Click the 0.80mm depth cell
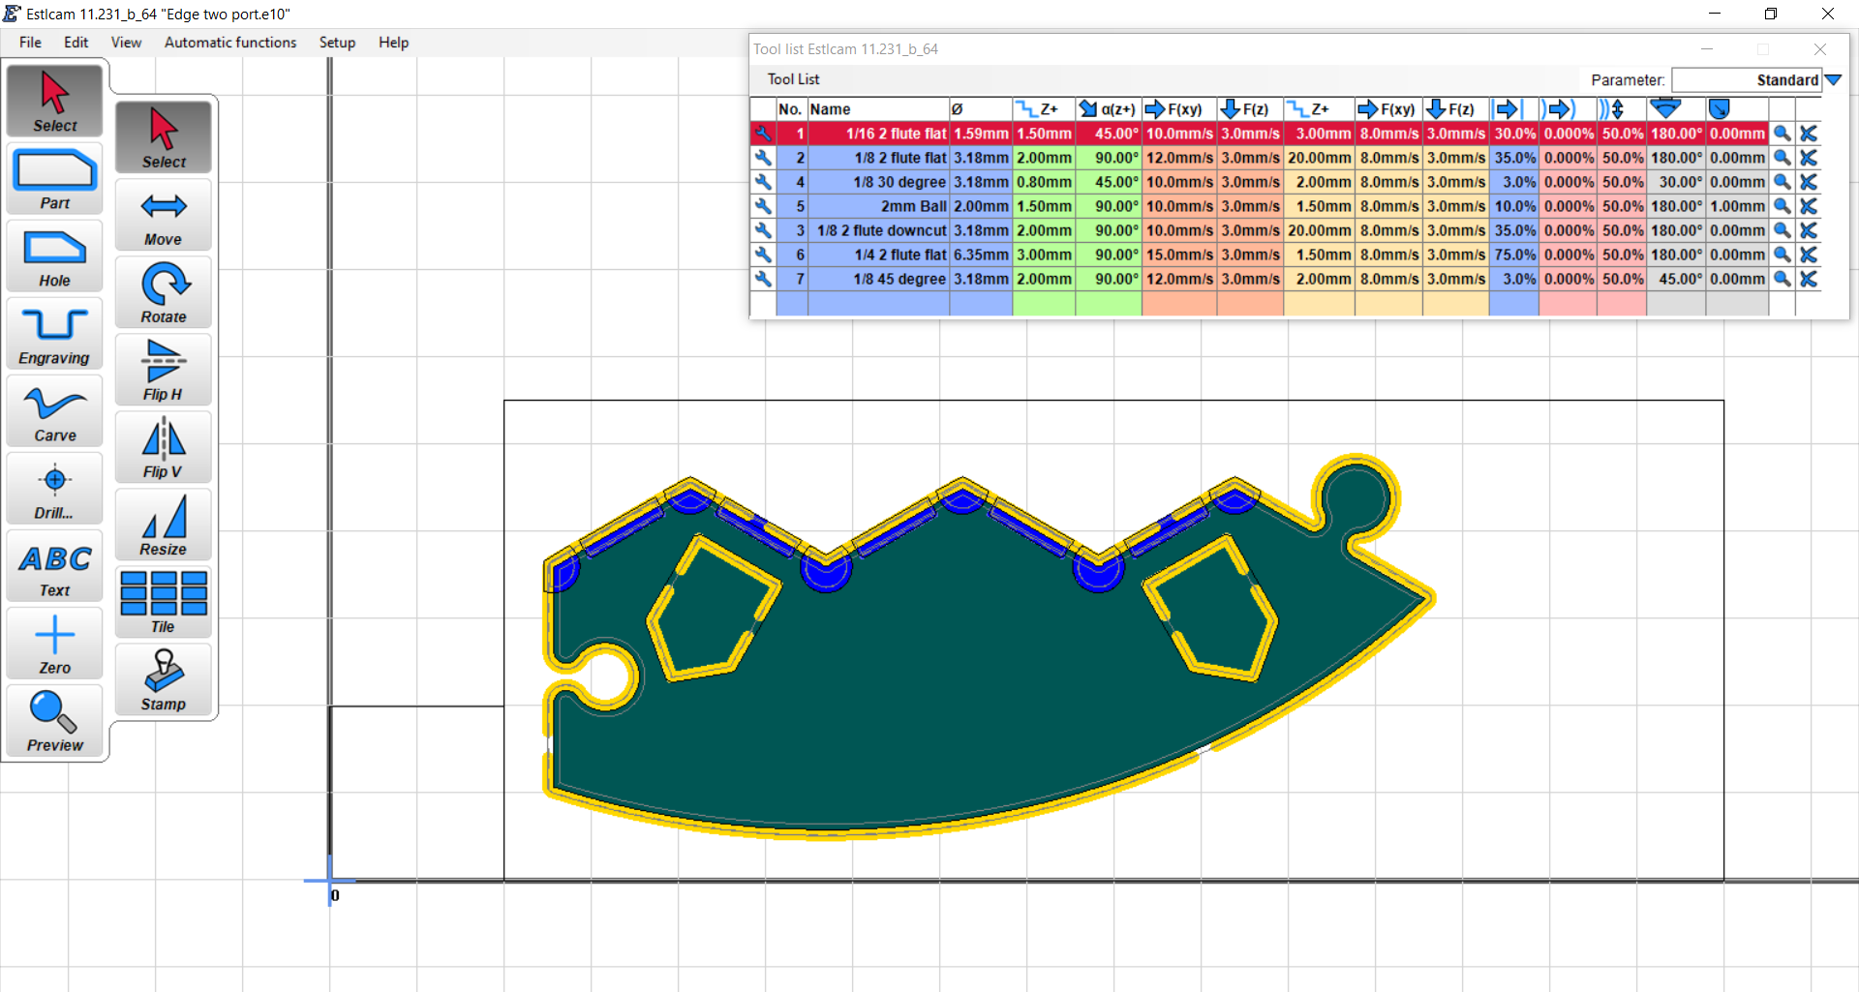The height and width of the screenshot is (992, 1859). click(1044, 182)
